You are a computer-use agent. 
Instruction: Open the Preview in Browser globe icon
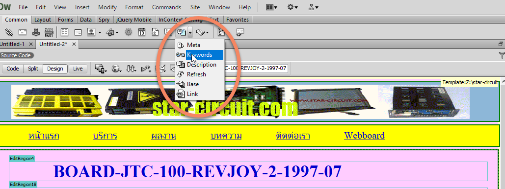(x=116, y=69)
